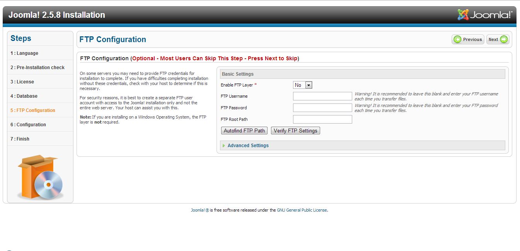
Task: Open the GNU General Public License link
Action: point(302,210)
